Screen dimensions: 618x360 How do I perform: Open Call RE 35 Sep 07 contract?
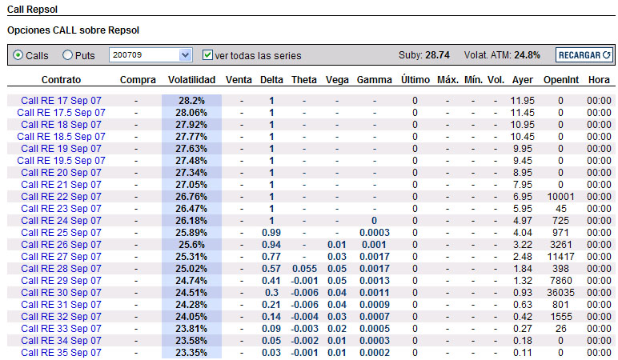coord(61,353)
